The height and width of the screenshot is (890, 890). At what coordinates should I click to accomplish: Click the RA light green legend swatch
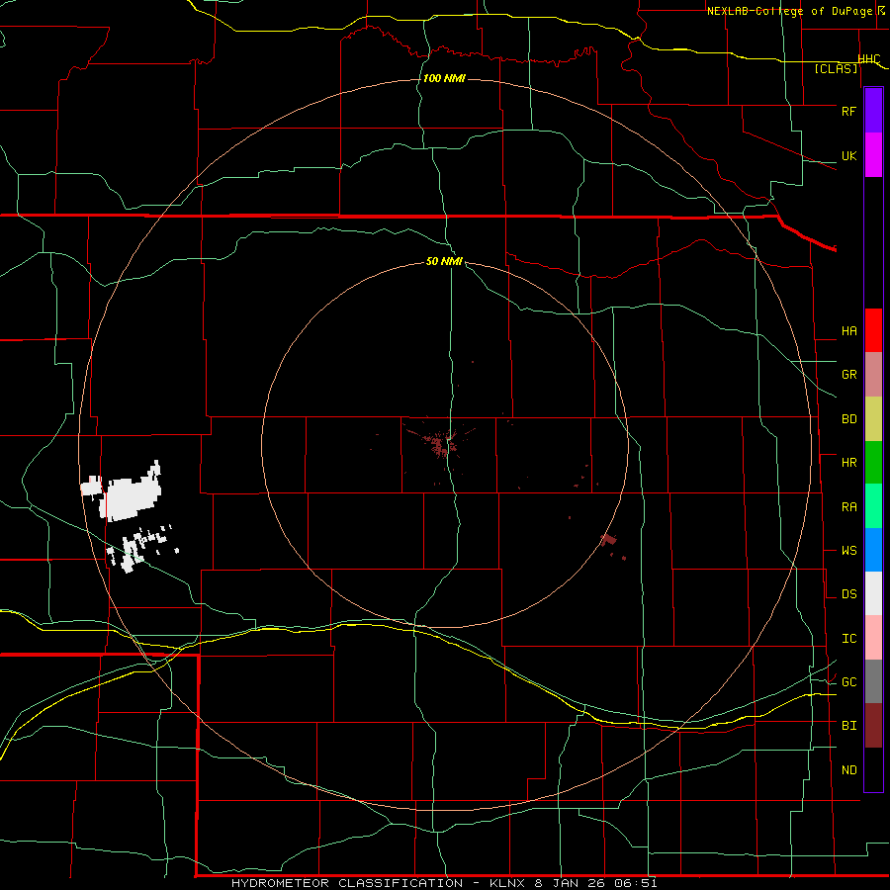click(x=873, y=506)
